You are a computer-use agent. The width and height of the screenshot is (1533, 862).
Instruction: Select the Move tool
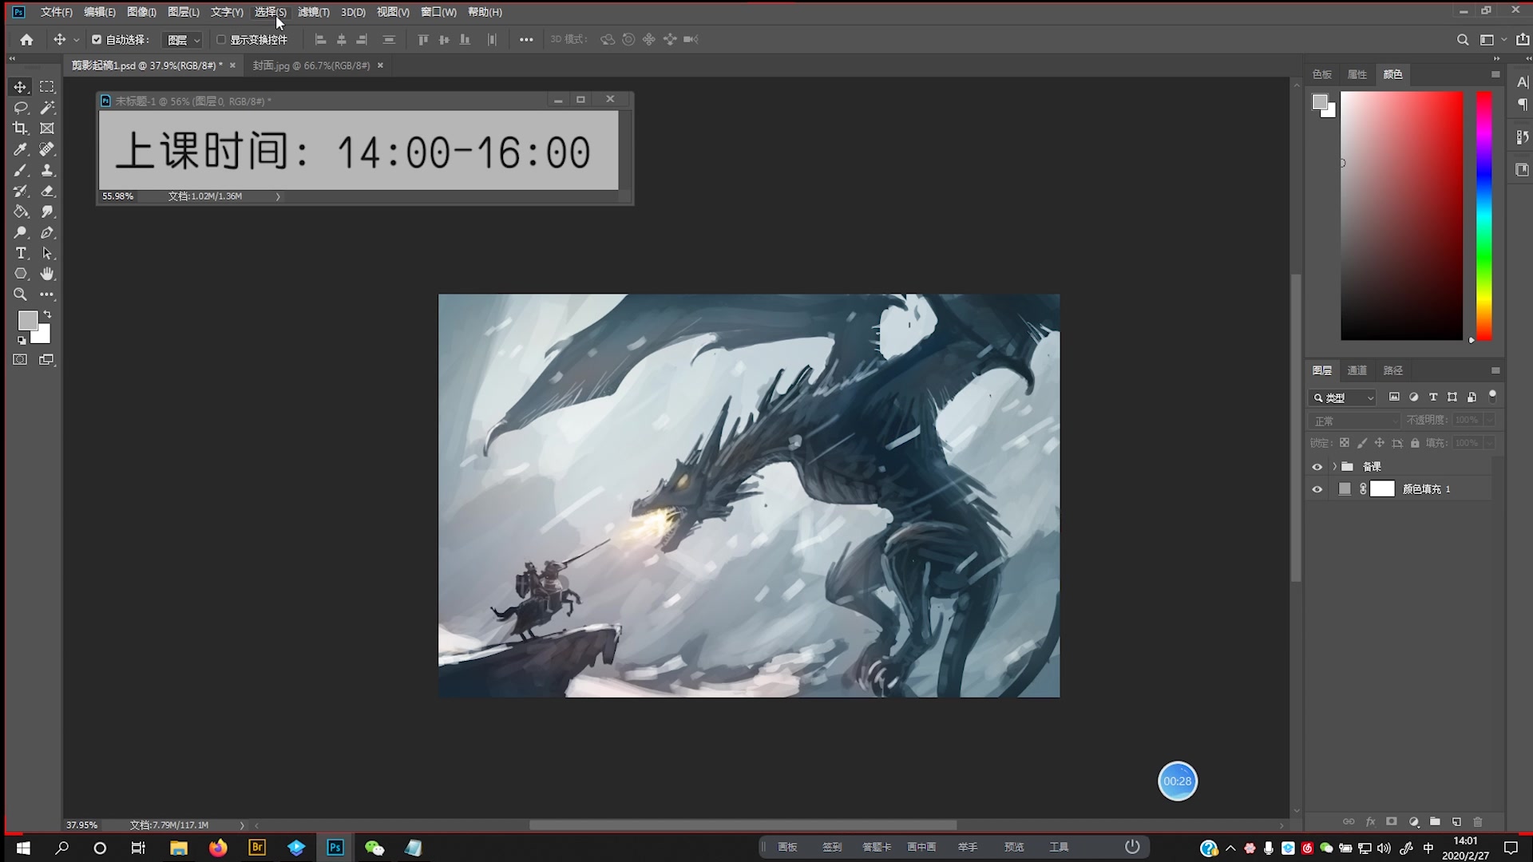[20, 86]
